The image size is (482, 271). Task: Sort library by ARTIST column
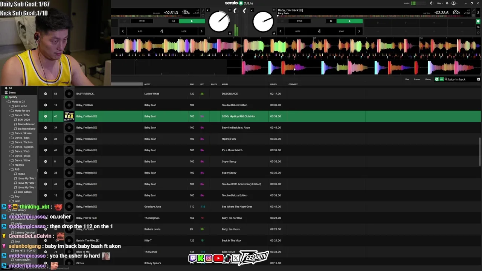(x=147, y=84)
